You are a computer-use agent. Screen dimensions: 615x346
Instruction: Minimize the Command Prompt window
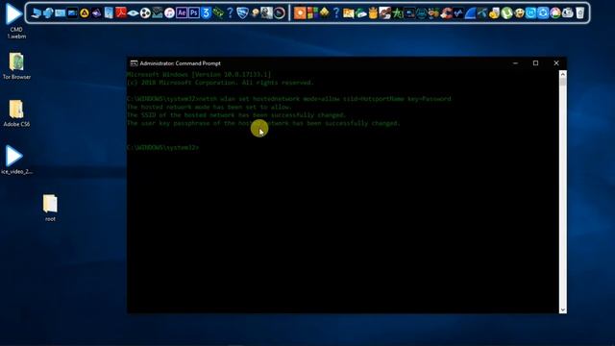pos(515,63)
